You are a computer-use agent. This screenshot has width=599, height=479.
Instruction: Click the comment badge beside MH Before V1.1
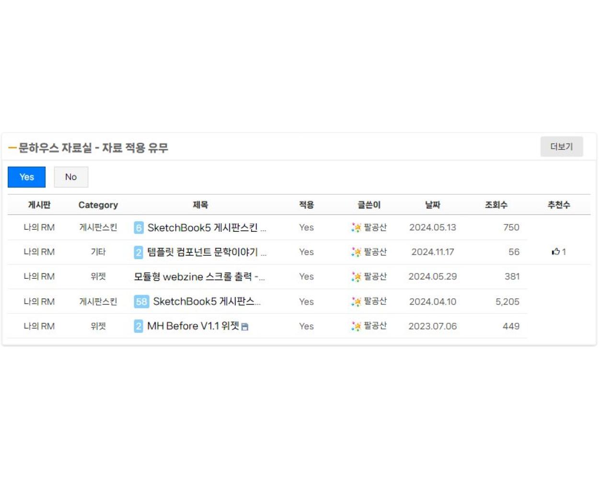[138, 326]
